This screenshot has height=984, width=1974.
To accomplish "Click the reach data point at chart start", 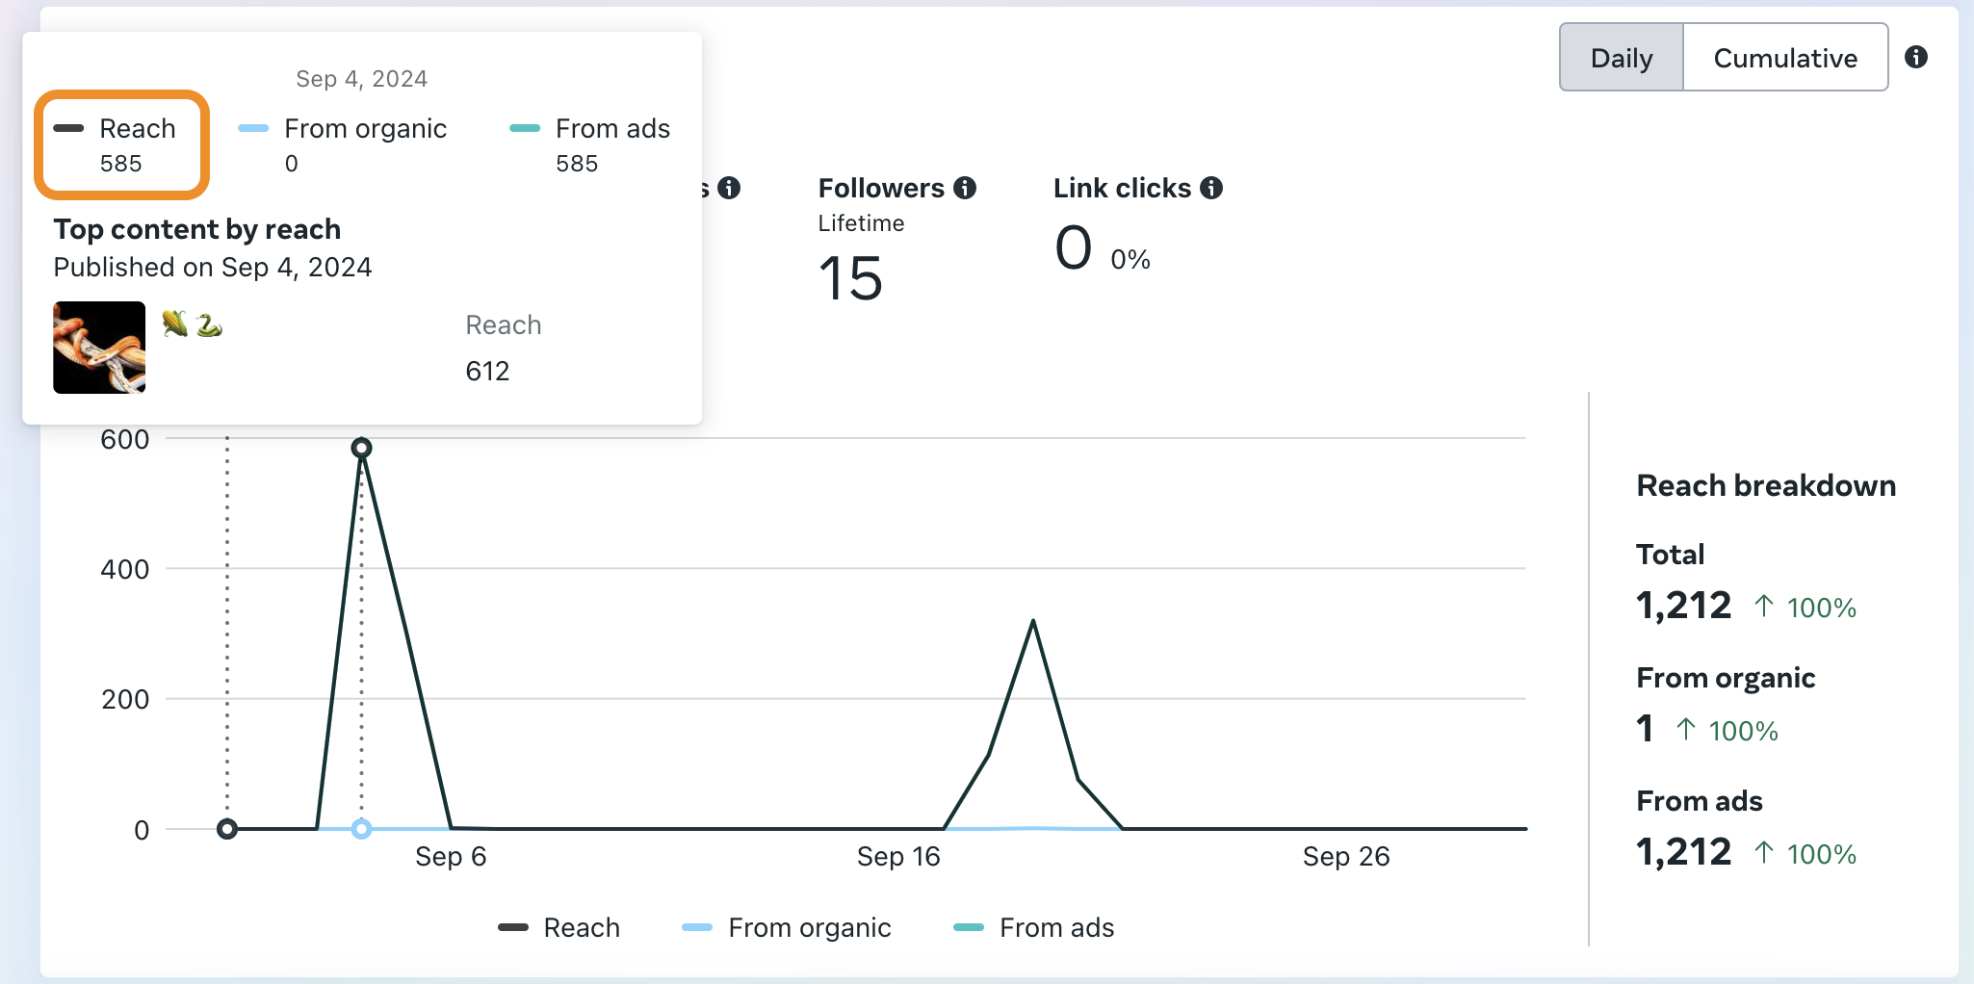I will point(227,829).
